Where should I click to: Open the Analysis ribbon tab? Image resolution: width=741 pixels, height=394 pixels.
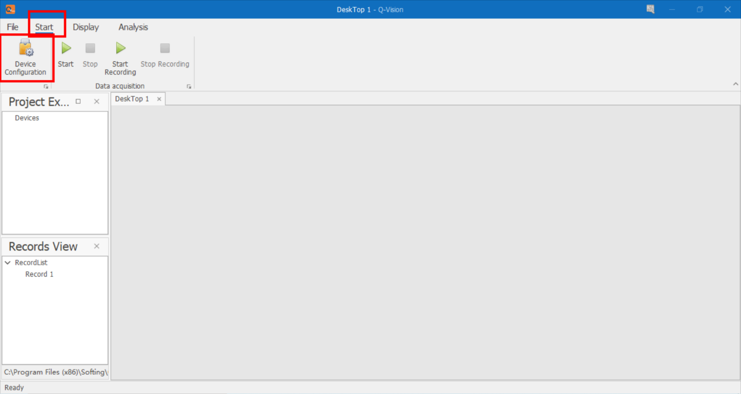click(133, 27)
